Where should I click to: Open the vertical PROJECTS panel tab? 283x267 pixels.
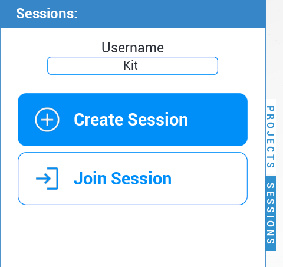point(271,137)
